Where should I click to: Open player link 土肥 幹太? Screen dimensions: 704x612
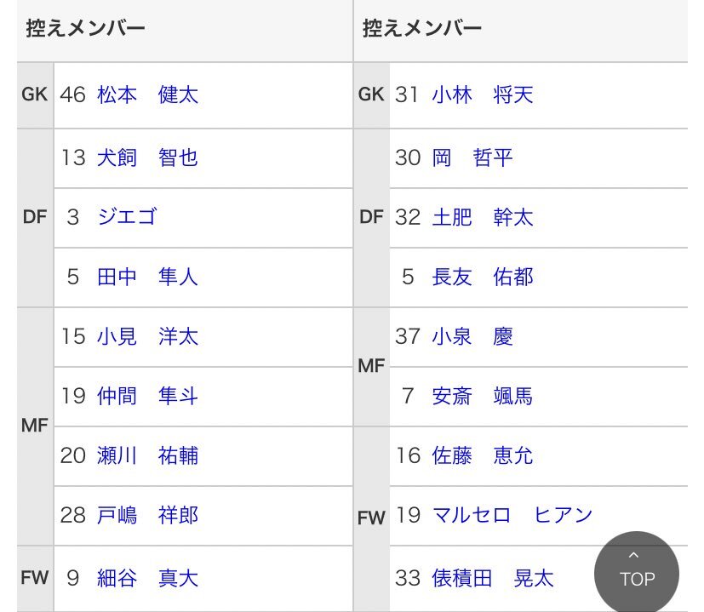click(483, 217)
